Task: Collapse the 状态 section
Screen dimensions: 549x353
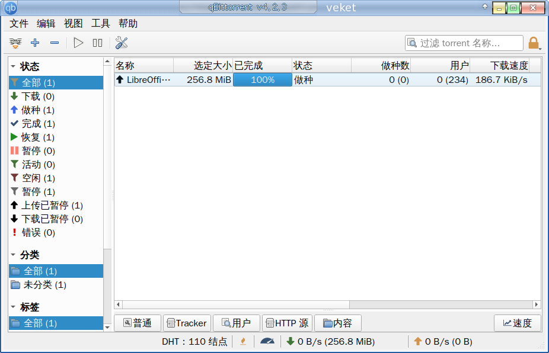Action: [x=13, y=66]
